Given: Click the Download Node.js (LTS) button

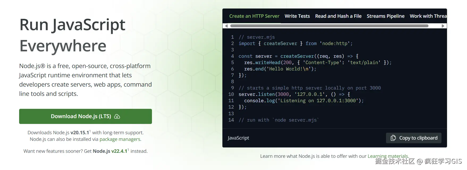Looking at the screenshot, I should click(x=85, y=116).
